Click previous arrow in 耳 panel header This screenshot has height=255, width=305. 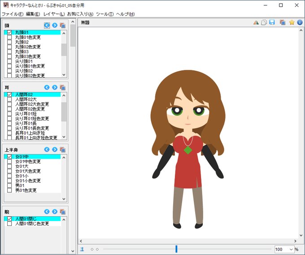click(47, 87)
